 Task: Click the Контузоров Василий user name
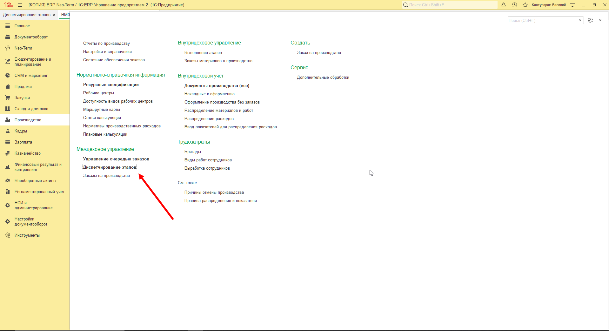point(549,5)
